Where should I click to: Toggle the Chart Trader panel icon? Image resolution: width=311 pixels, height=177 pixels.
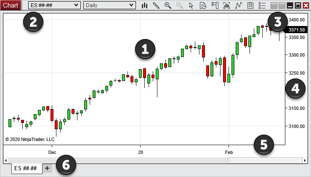[215, 5]
